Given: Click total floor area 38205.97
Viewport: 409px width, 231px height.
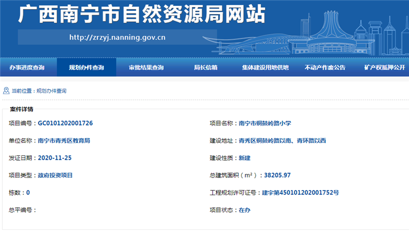Looking at the screenshot, I should 277,176.
